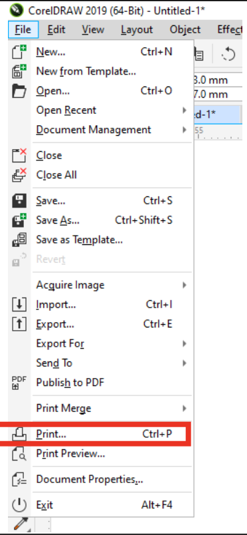The image size is (247, 535).
Task: Click the Print Preview icon
Action: [x=19, y=454]
